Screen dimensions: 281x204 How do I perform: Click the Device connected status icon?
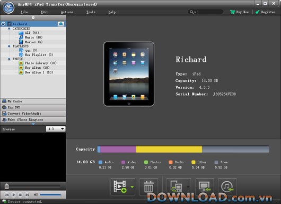(4, 201)
